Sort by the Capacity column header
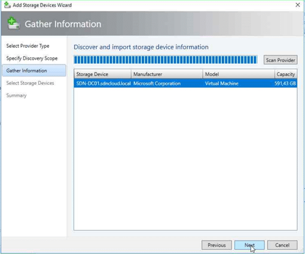305x254 pixels. point(286,74)
